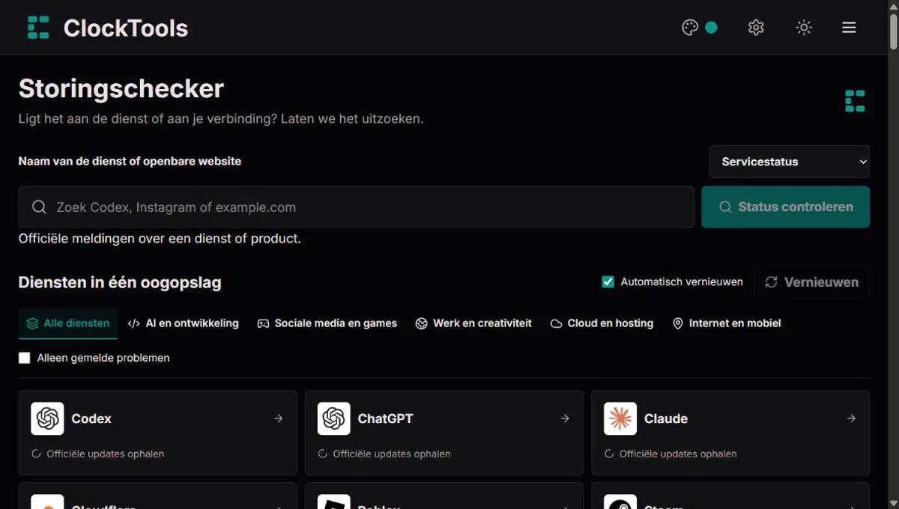Open the Servicestatus dropdown
899x509 pixels.
point(790,162)
